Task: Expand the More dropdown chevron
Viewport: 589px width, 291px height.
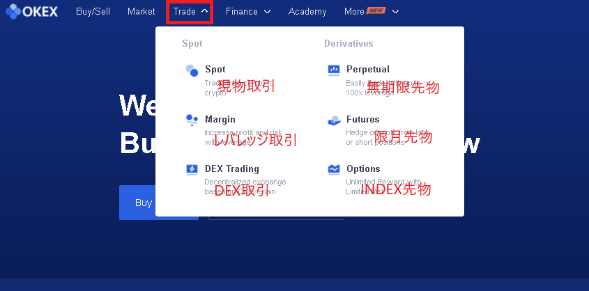Action: point(395,12)
